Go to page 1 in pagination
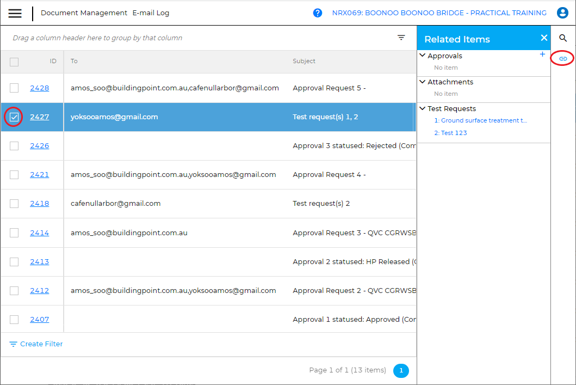This screenshot has width=576, height=385. (401, 371)
